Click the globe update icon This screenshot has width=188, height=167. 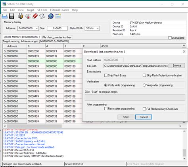tap(51, 16)
